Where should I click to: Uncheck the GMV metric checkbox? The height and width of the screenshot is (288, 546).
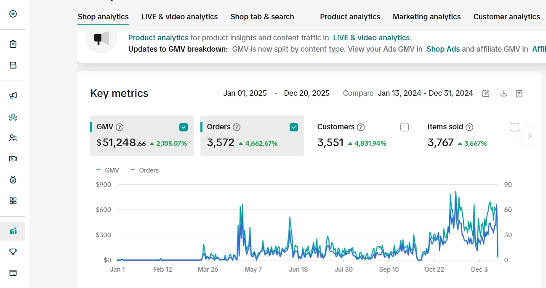183,127
